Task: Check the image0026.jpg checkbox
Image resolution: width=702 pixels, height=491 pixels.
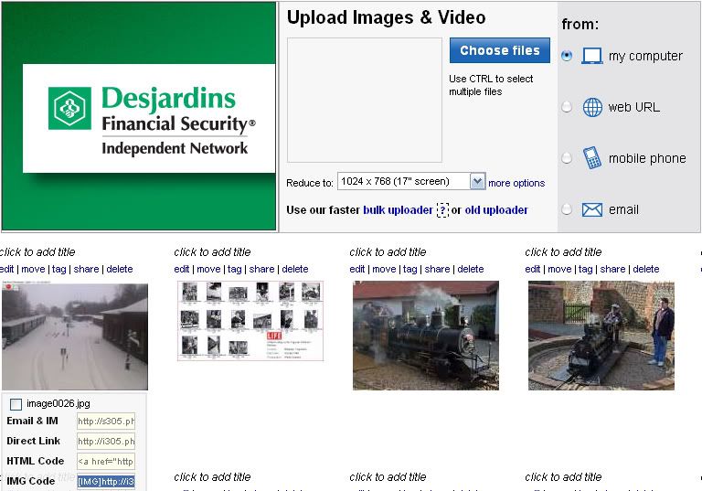Action: tap(16, 404)
